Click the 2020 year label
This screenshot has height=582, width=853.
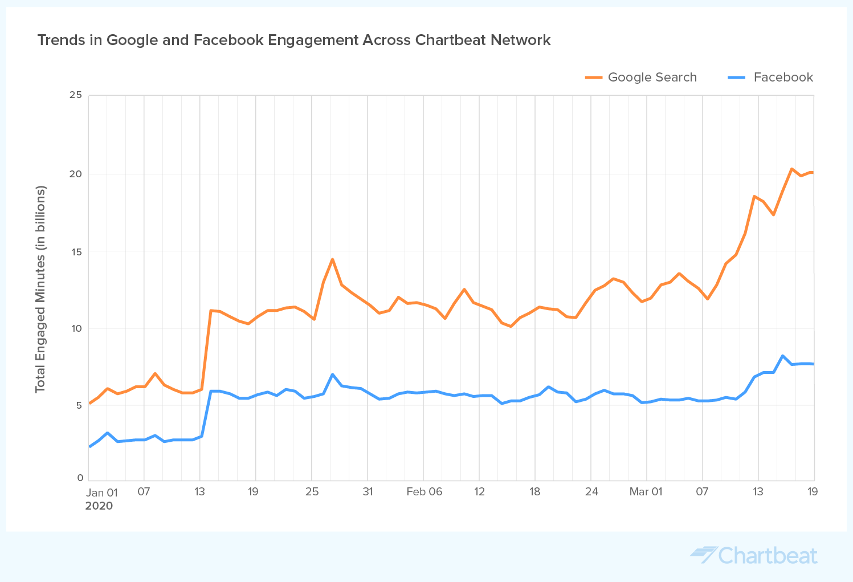coord(99,506)
